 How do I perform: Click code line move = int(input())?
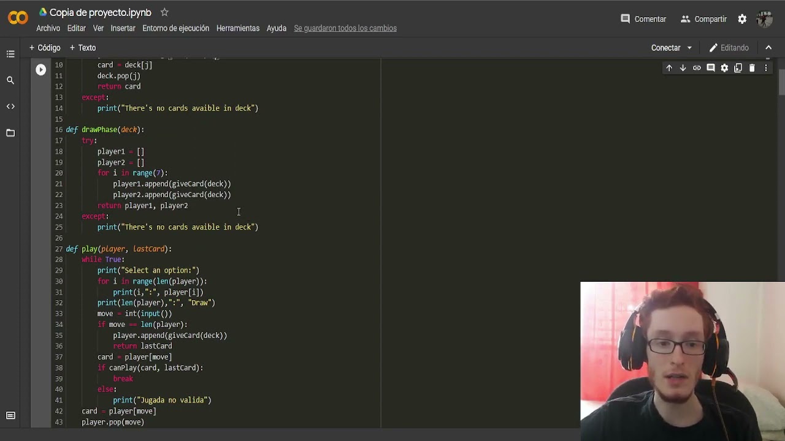(134, 314)
